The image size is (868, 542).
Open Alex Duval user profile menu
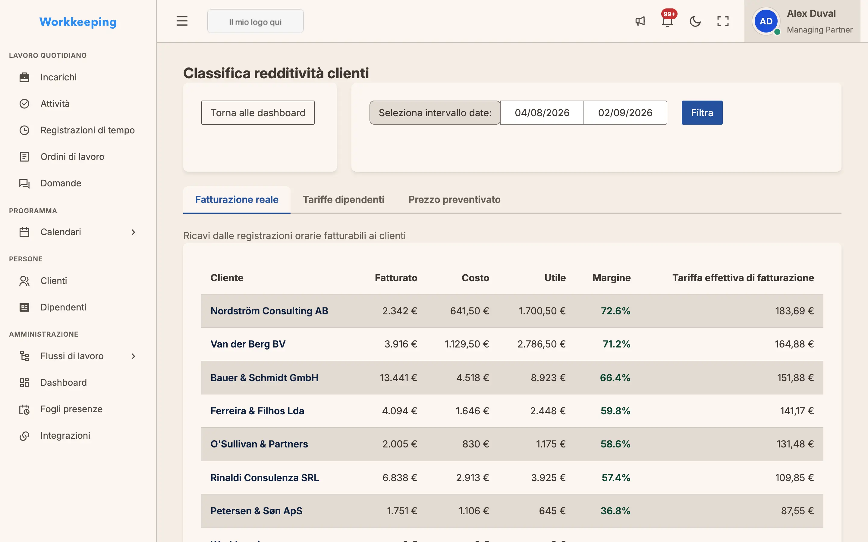tap(802, 21)
